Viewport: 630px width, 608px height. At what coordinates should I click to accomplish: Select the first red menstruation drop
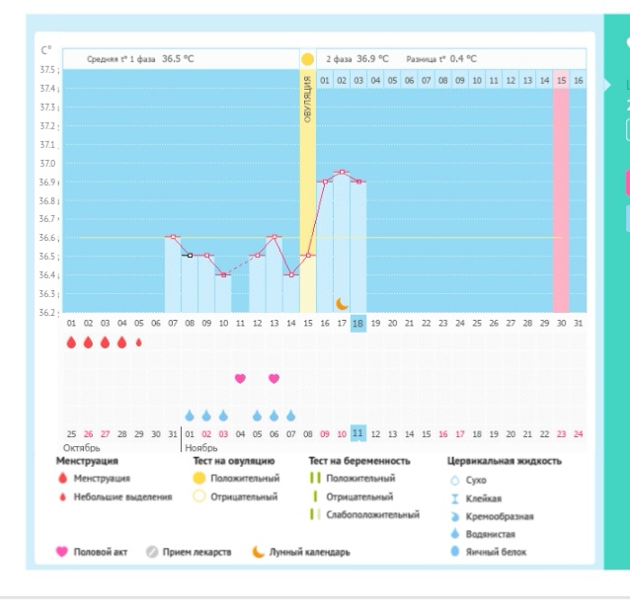[x=71, y=342]
